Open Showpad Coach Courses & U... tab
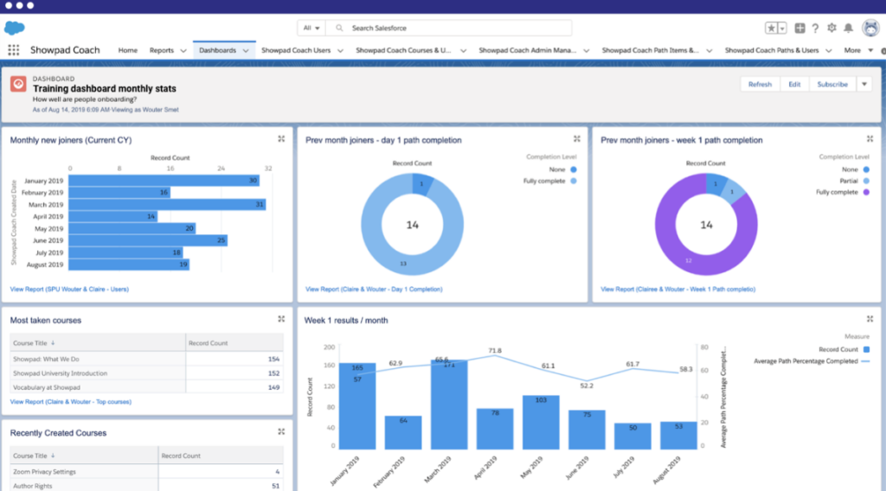The width and height of the screenshot is (886, 491). pyautogui.click(x=403, y=50)
